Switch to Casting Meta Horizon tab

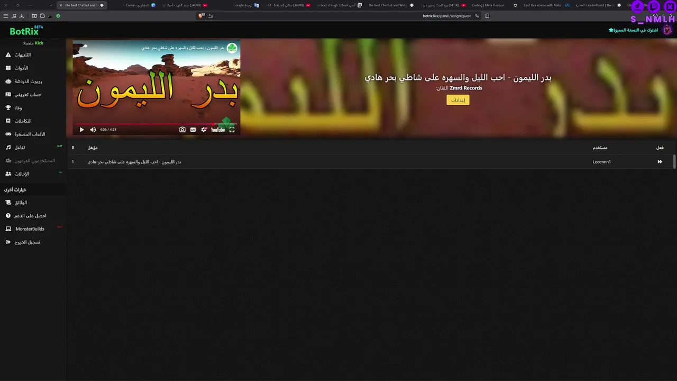pos(495,5)
